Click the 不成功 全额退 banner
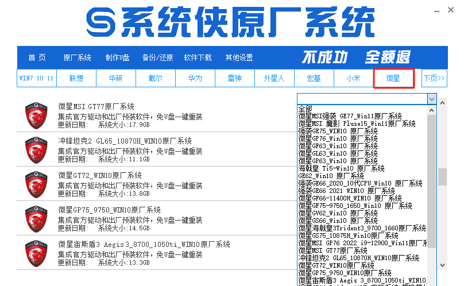Image resolution: width=464 pixels, height=286 pixels. click(356, 57)
